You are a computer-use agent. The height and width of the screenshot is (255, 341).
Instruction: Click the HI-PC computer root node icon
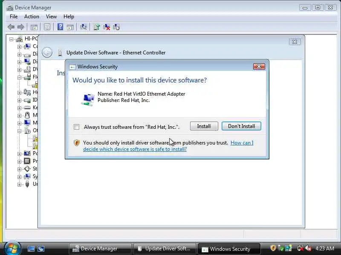[19, 39]
